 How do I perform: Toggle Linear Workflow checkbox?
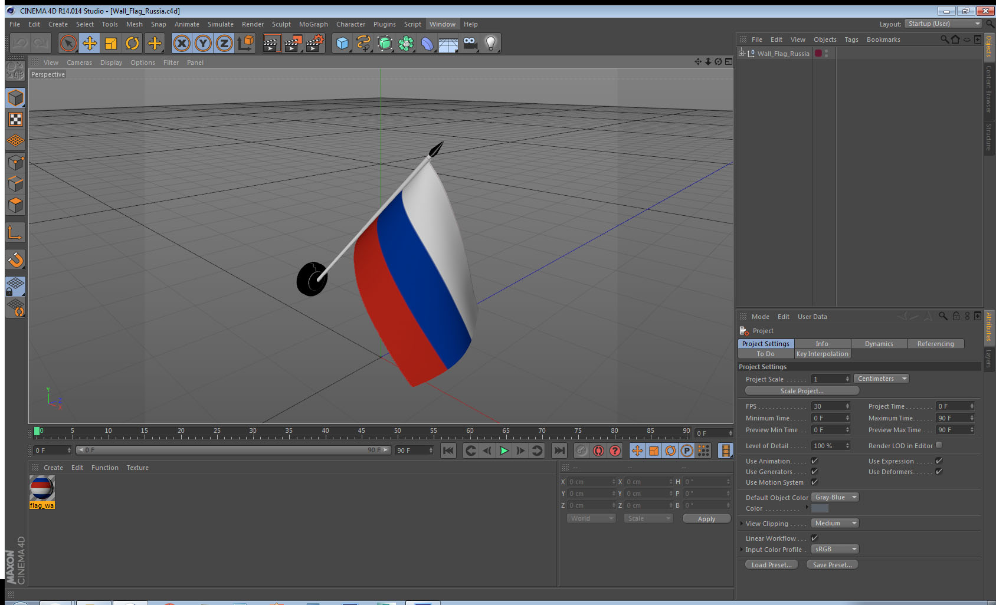point(814,538)
